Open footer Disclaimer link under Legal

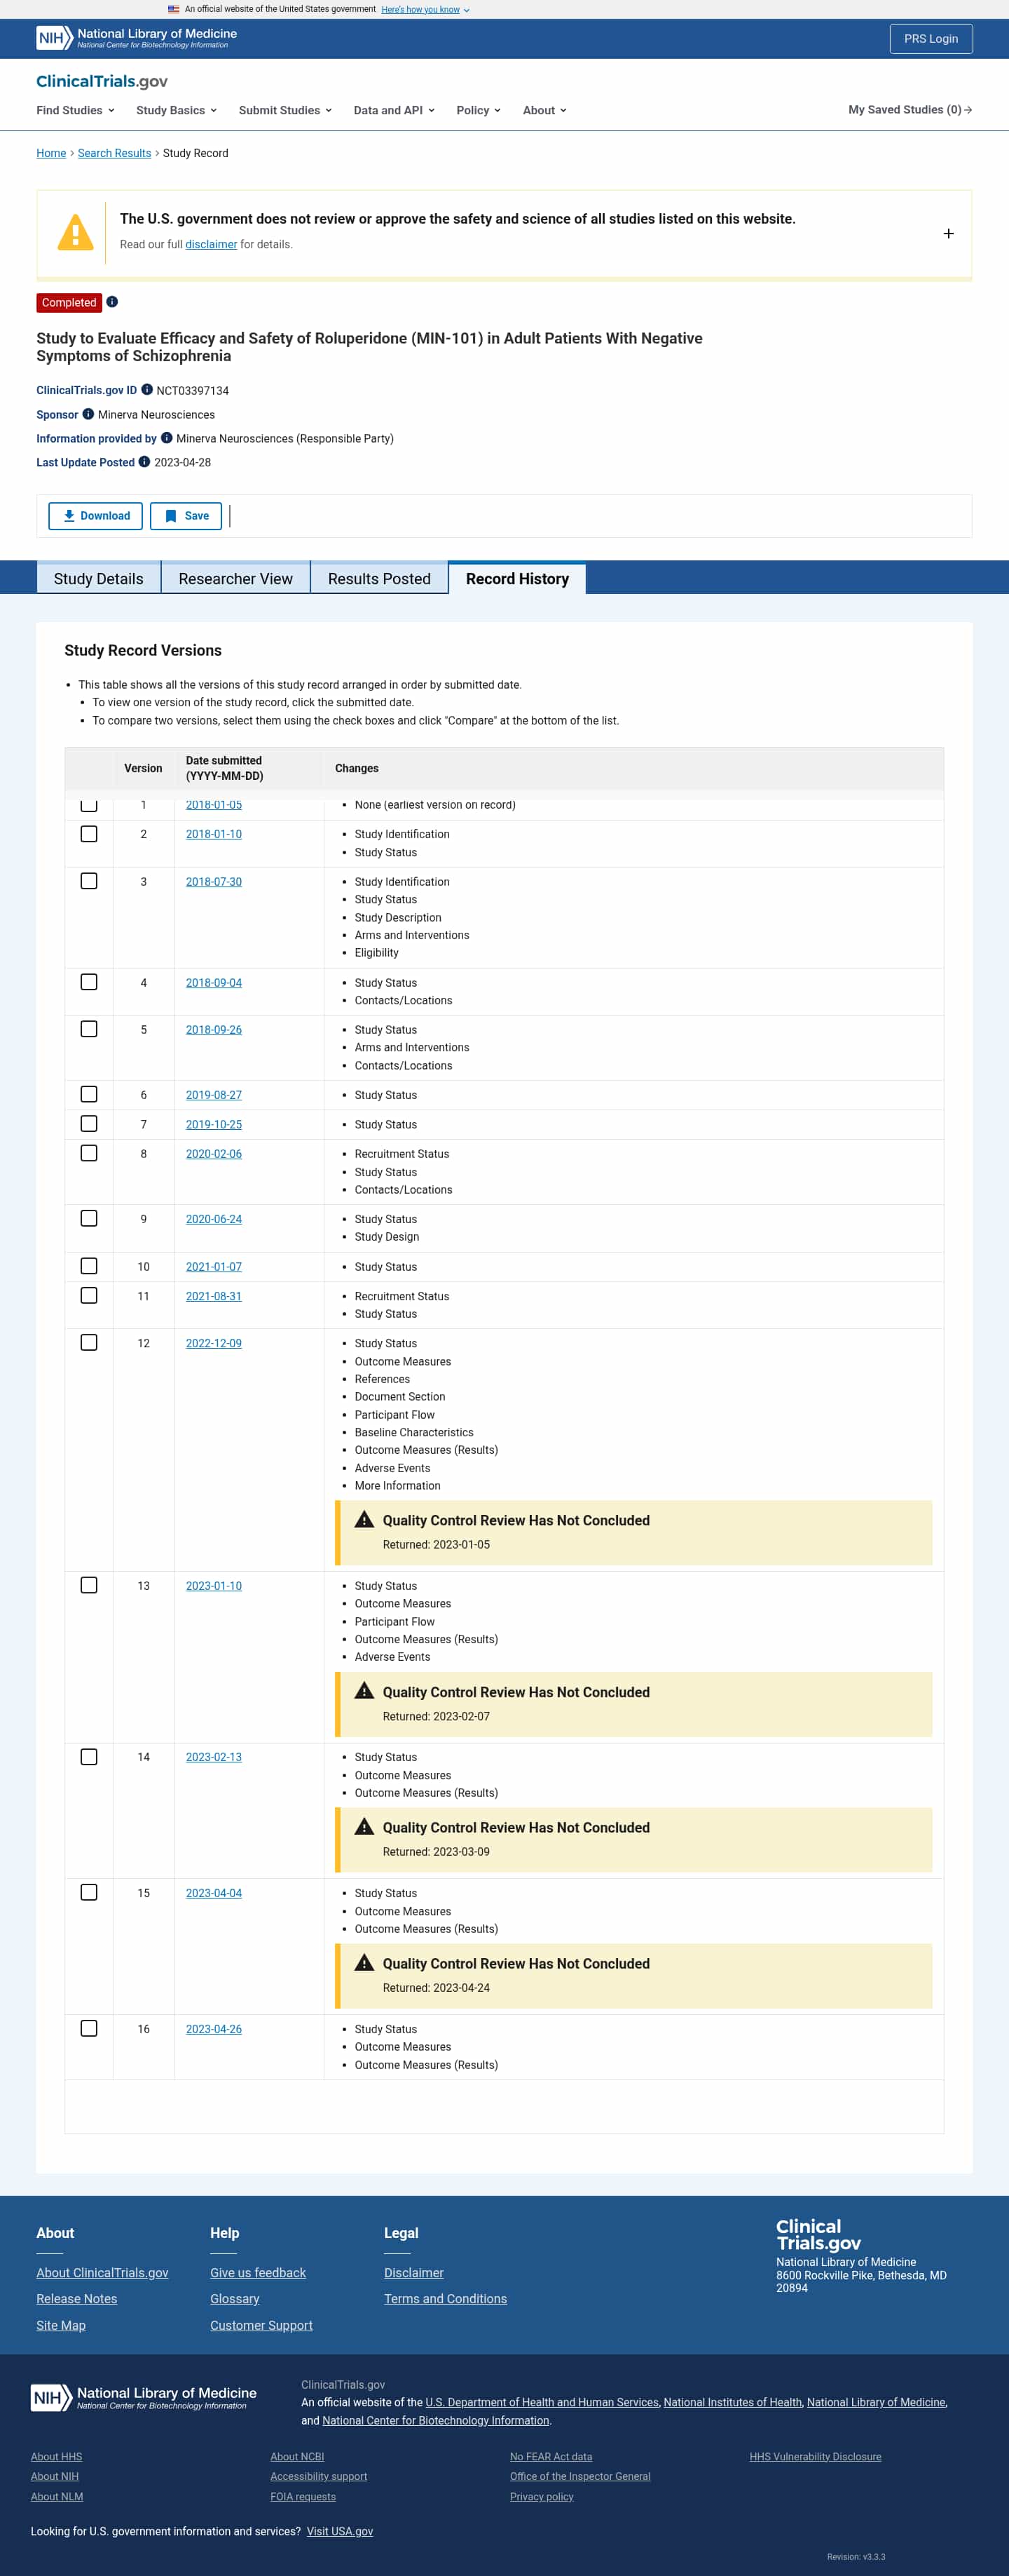[x=413, y=2273]
